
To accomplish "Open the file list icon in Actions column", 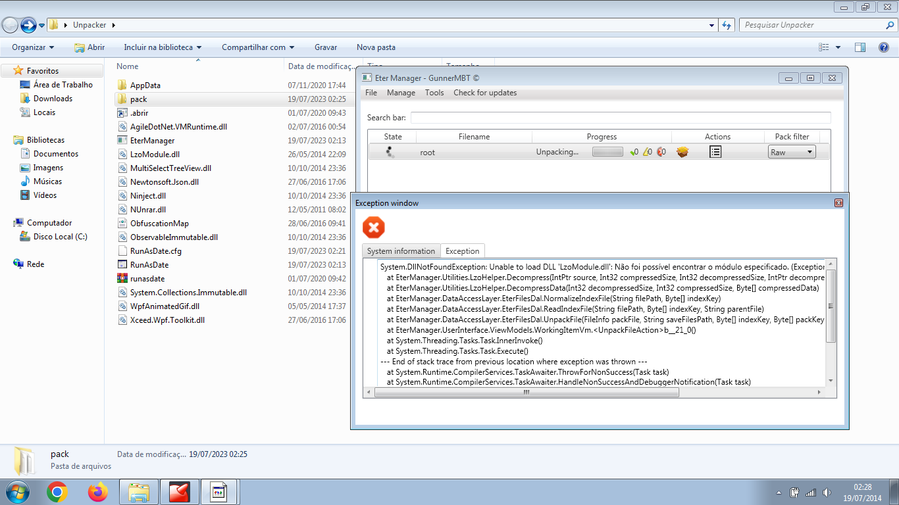I will pyautogui.click(x=715, y=152).
